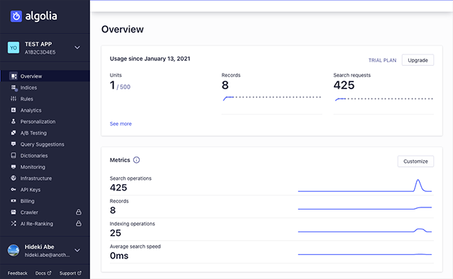Click the Personalization person icon
This screenshot has height=279, width=453.
(13, 121)
